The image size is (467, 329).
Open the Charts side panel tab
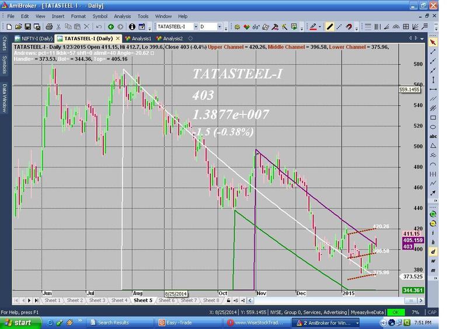4,44
